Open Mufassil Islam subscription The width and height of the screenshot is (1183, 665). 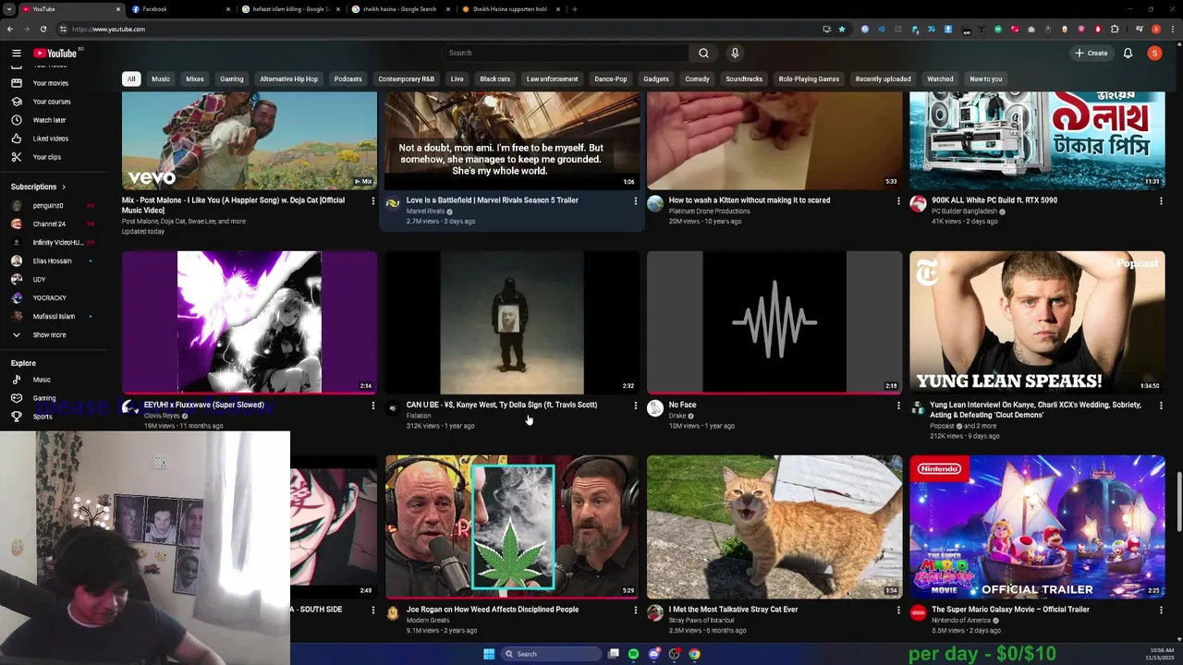click(x=54, y=317)
